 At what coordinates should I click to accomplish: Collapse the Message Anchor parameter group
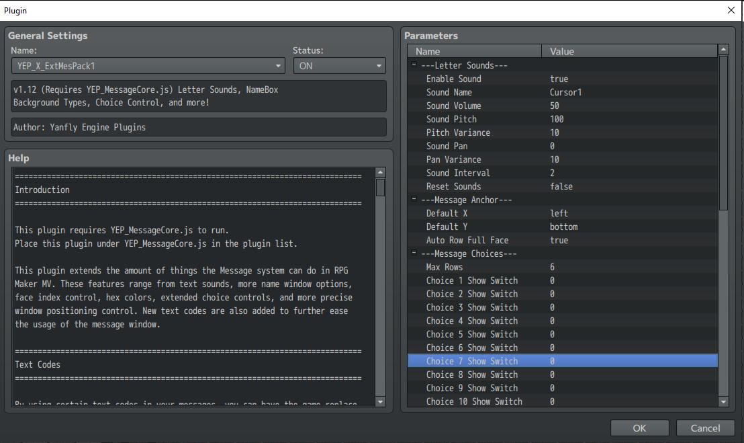click(414, 199)
